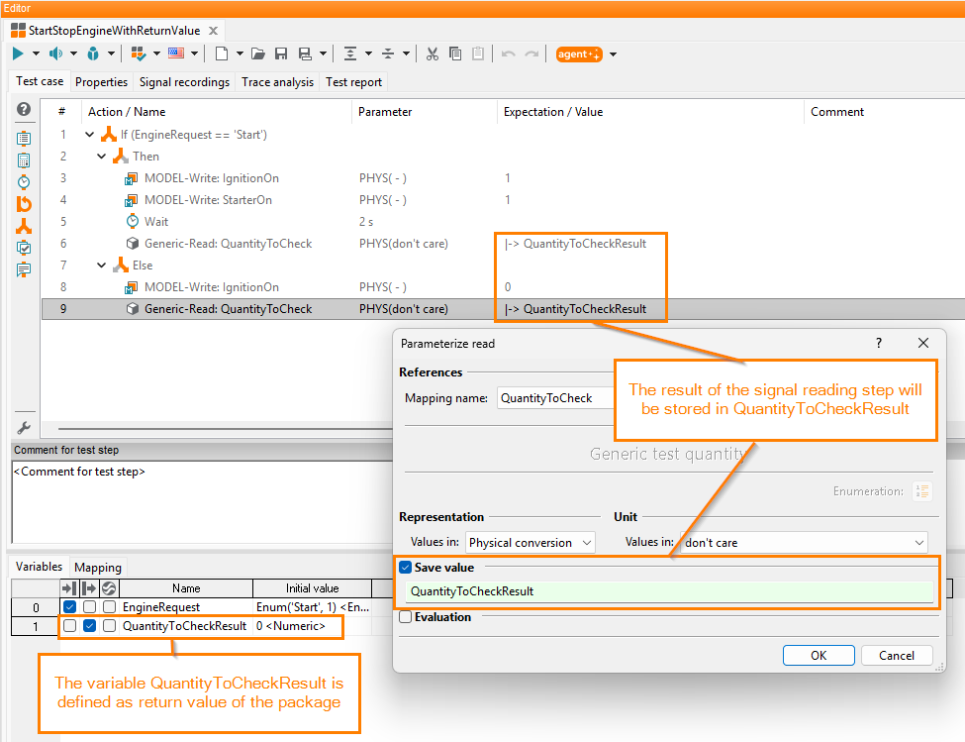Save with the single floppy disk icon
The image size is (965, 742).
tap(281, 54)
